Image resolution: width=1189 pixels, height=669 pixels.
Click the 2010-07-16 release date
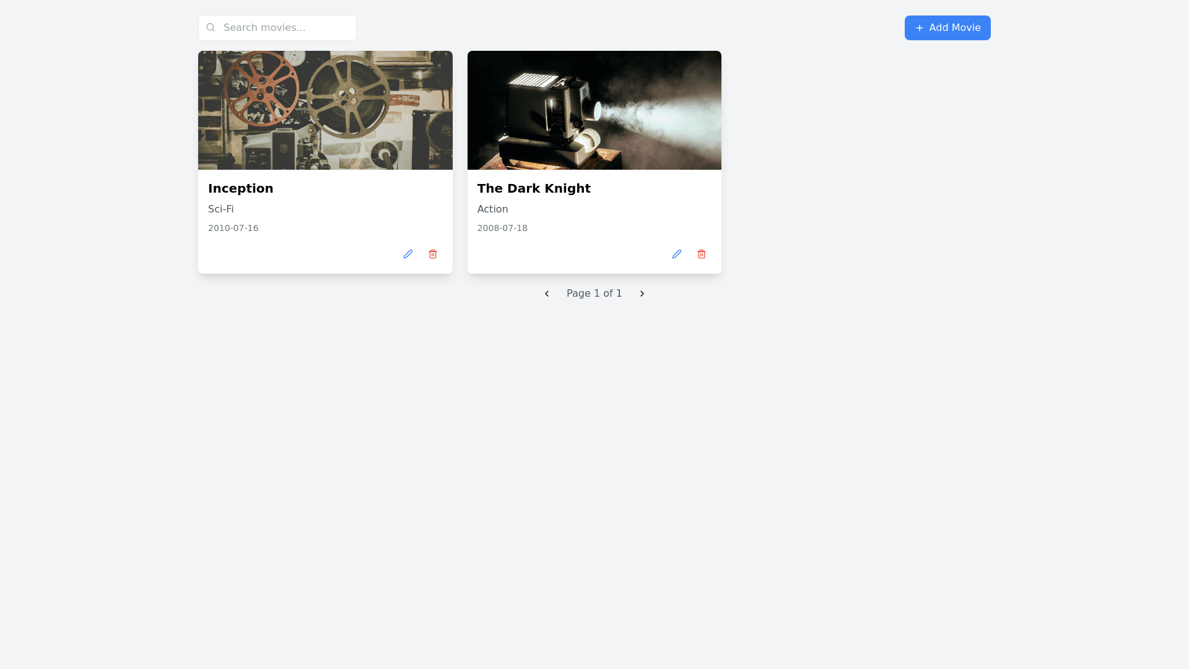coord(233,228)
